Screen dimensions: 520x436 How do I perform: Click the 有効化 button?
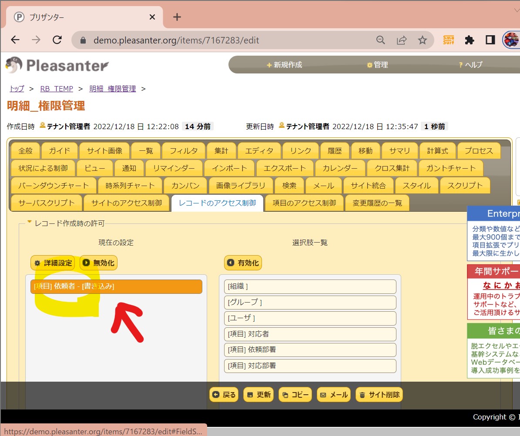[243, 263]
